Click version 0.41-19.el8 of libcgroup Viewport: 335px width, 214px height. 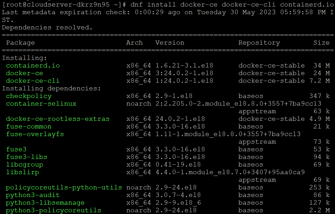pos(178,164)
